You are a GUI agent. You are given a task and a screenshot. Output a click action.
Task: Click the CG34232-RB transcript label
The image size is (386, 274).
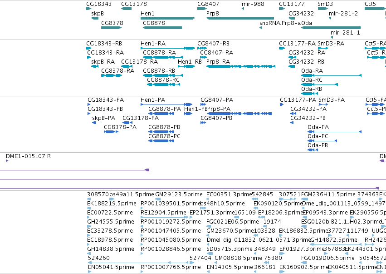coord(307,62)
